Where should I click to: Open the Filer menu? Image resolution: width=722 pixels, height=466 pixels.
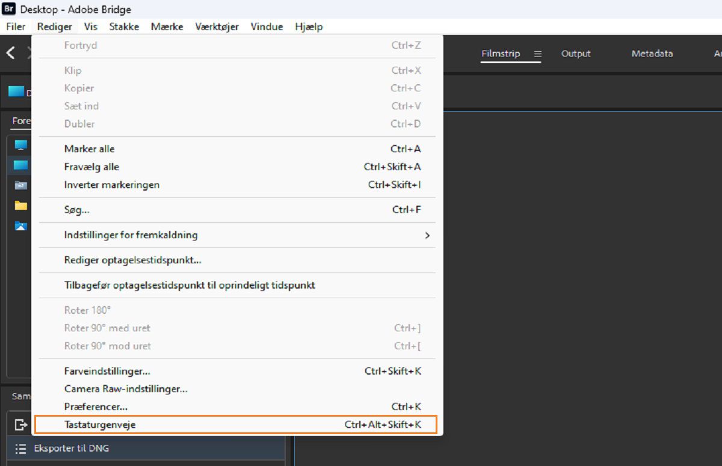coord(16,26)
